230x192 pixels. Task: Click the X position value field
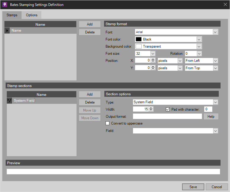(x=143, y=60)
